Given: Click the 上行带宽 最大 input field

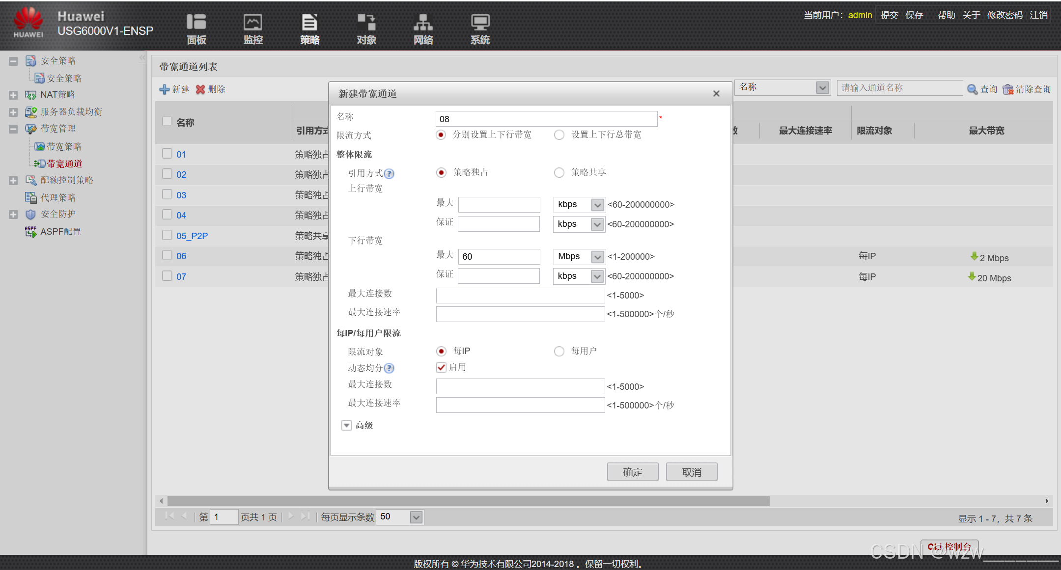Looking at the screenshot, I should point(499,205).
